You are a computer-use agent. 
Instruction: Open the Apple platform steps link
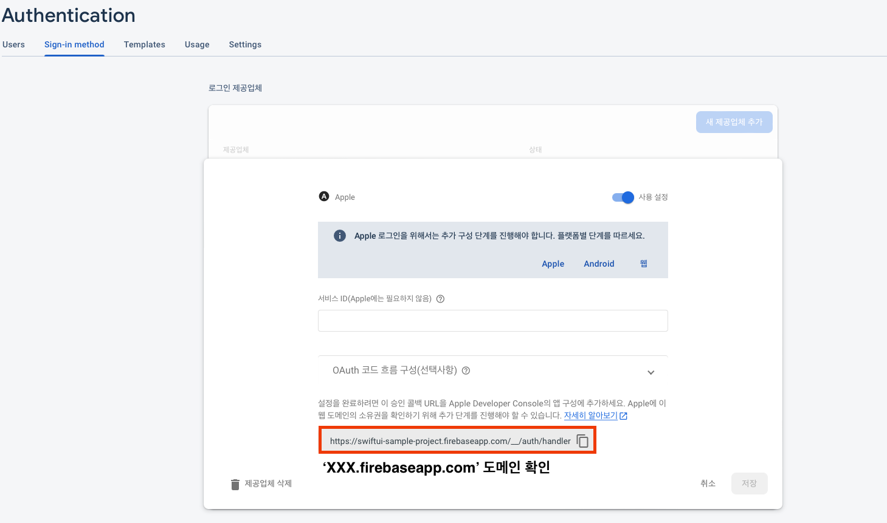click(553, 264)
